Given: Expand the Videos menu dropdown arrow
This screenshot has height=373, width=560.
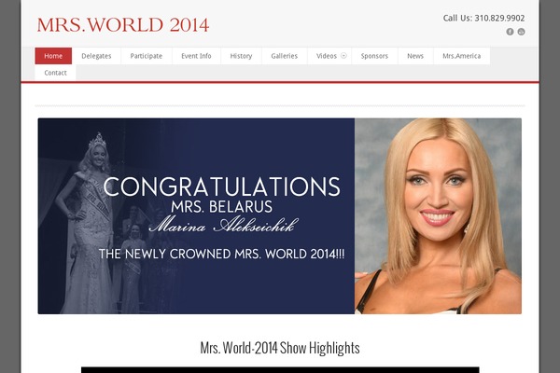Looking at the screenshot, I should 343,56.
